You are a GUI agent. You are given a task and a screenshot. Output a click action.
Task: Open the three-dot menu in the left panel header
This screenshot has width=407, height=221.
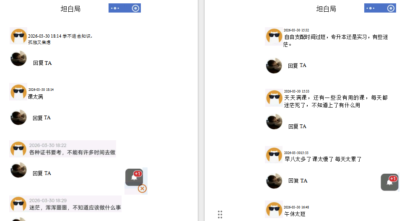point(115,8)
